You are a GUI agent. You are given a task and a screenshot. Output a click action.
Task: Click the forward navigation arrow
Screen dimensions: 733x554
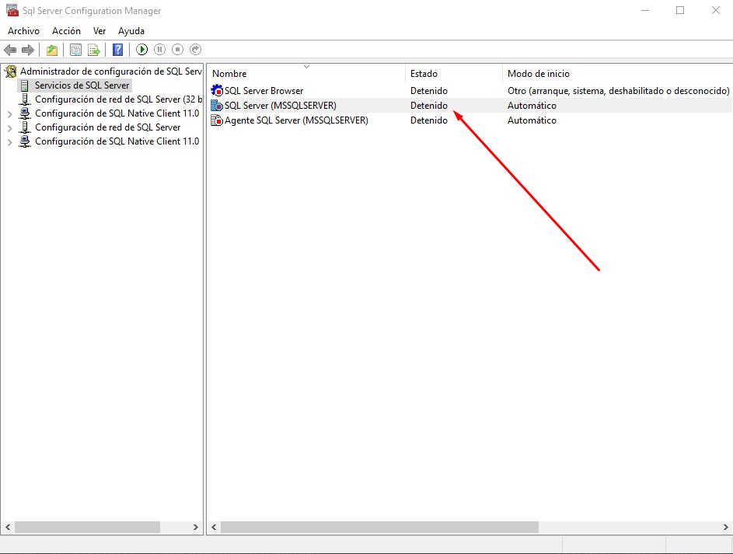point(30,49)
